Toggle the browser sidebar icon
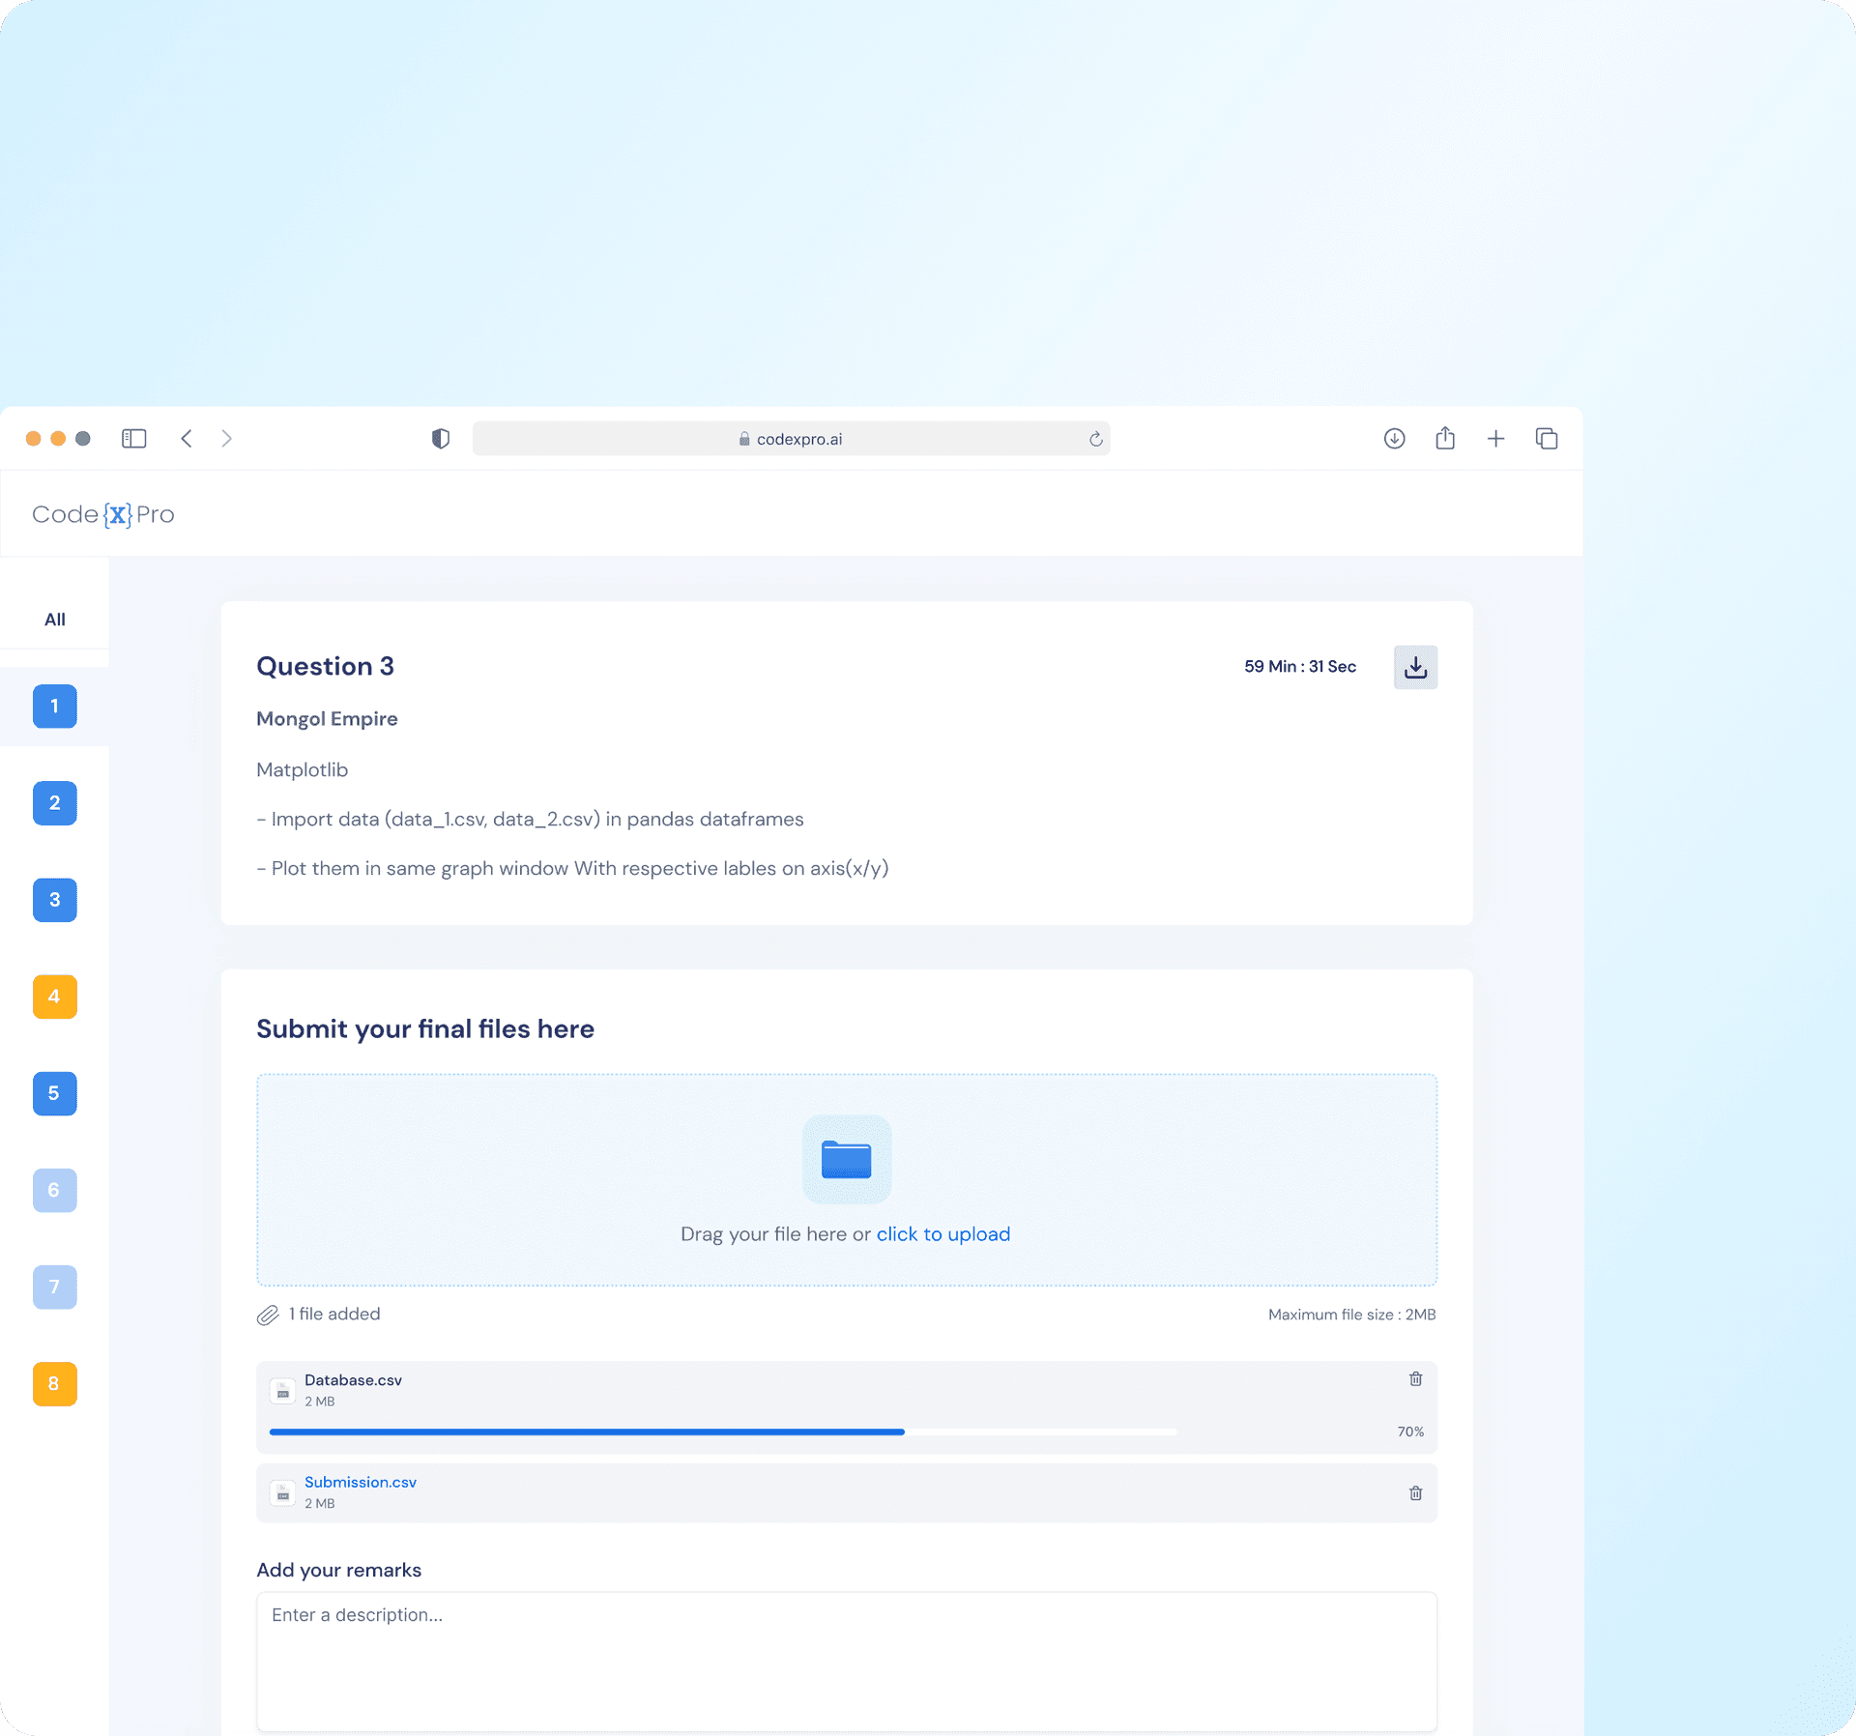1856x1736 pixels. [133, 439]
